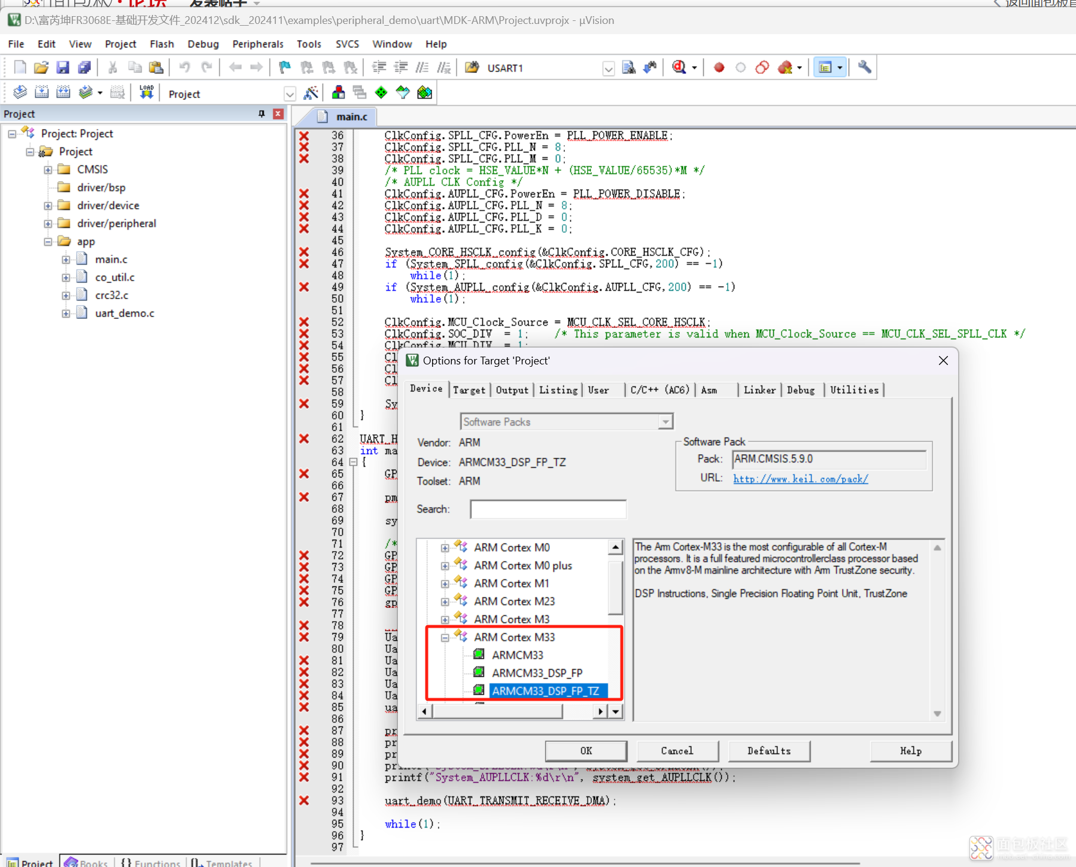Open the Peripherals menu
1076x867 pixels.
pyautogui.click(x=258, y=44)
